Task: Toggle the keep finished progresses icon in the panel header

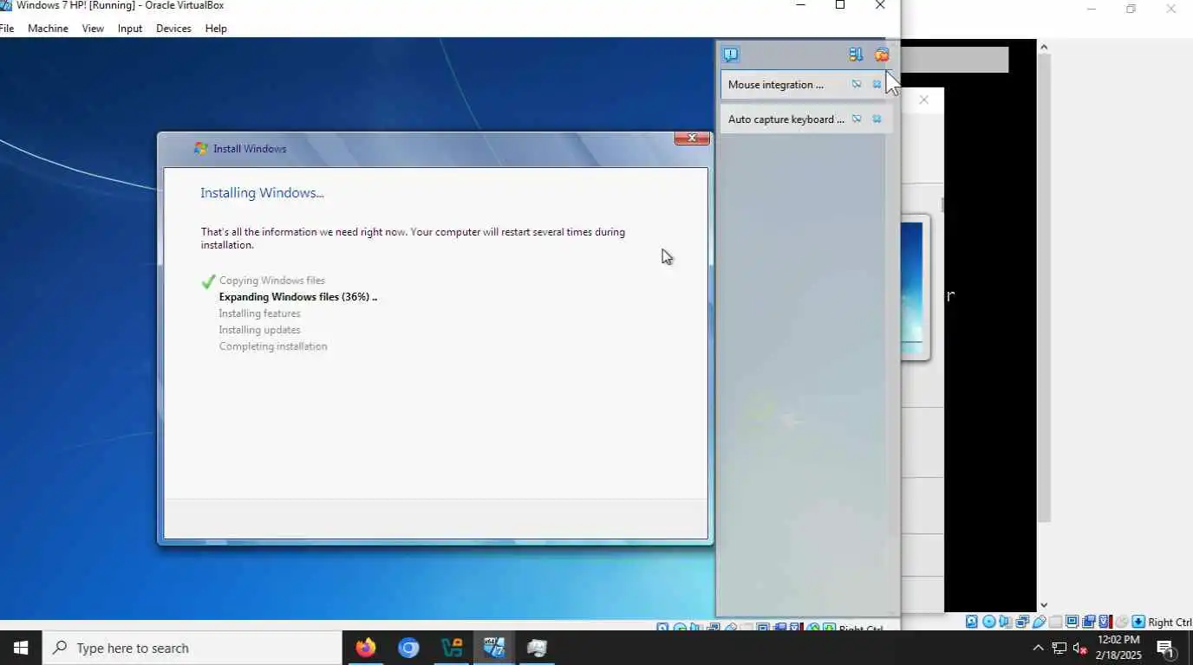Action: click(x=856, y=55)
